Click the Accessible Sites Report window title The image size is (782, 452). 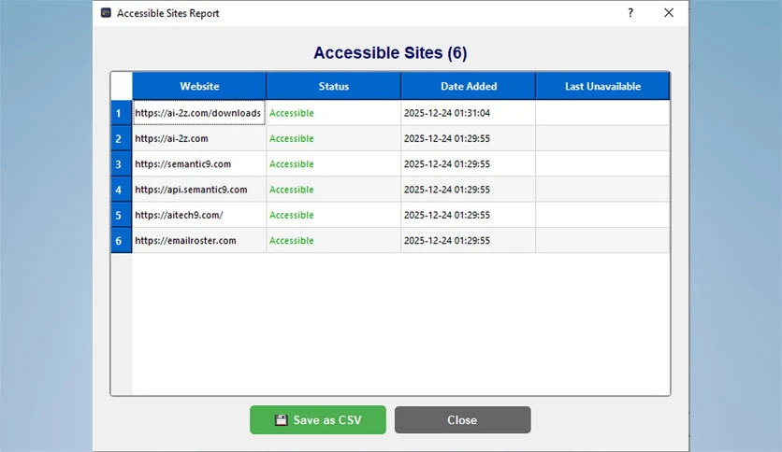pyautogui.click(x=168, y=13)
